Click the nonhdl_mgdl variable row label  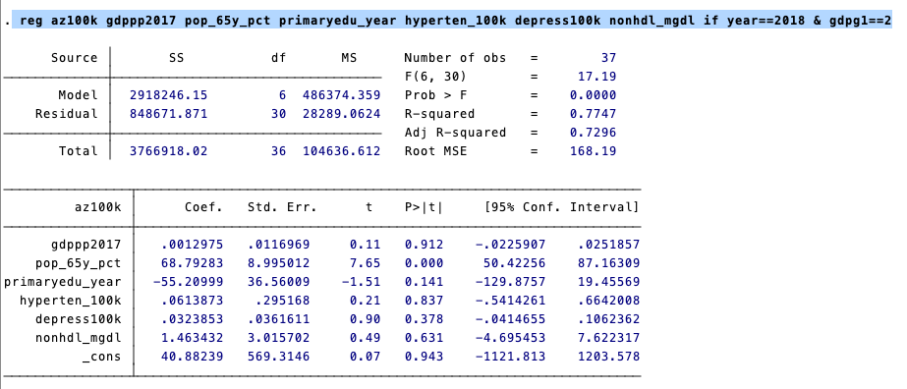coord(79,337)
